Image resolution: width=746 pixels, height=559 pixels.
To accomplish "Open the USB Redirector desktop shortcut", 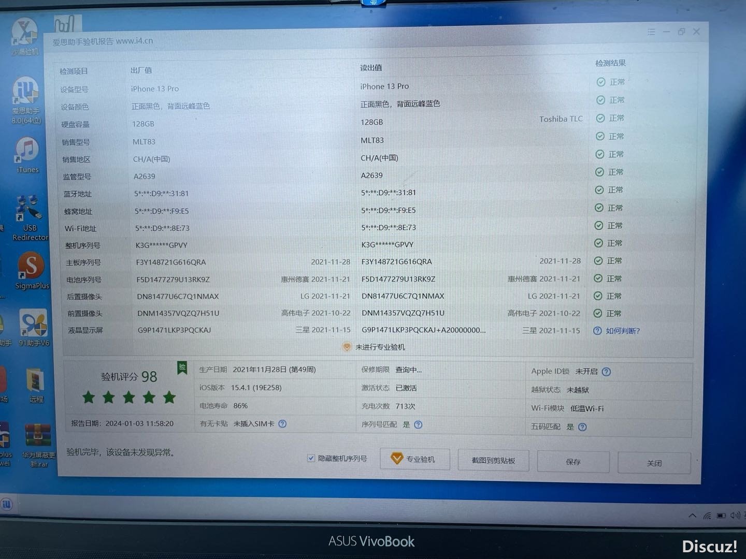I will point(30,218).
